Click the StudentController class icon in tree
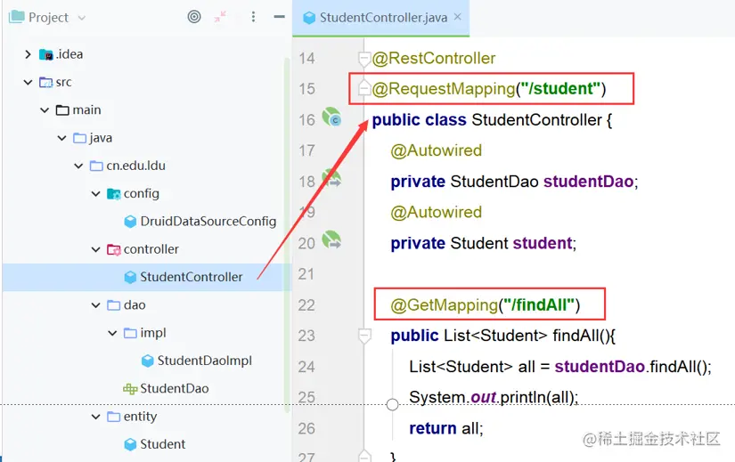 (x=130, y=278)
